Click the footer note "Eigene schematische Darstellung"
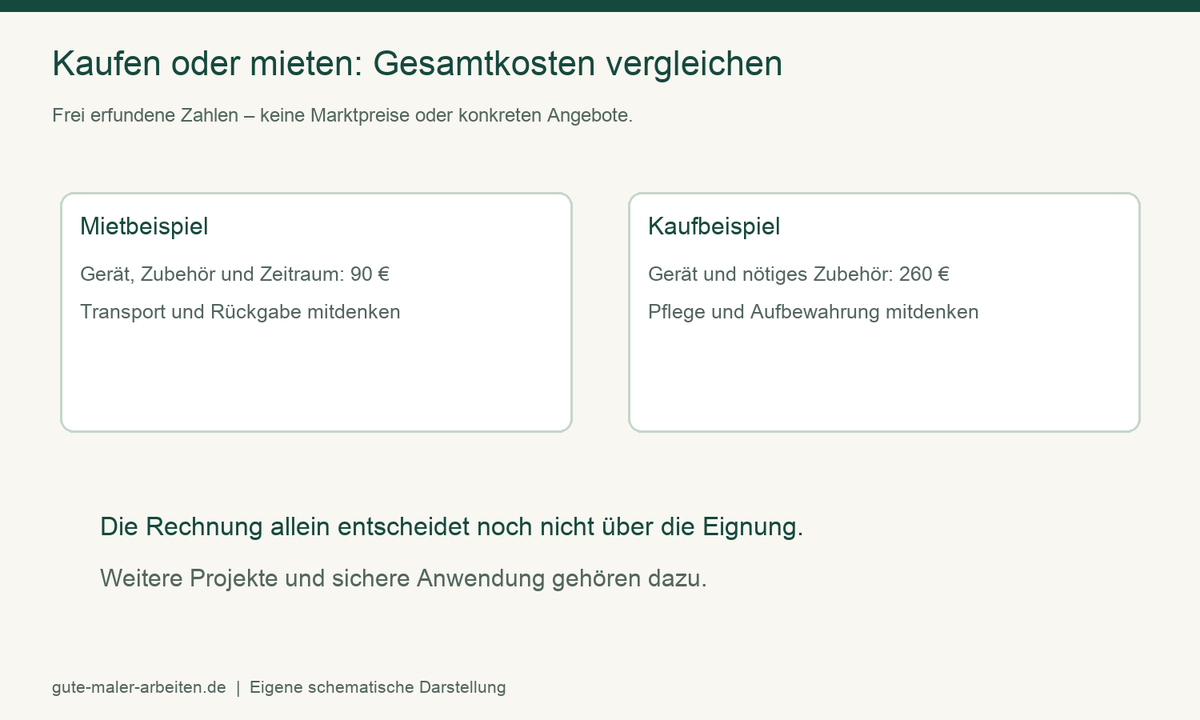 click(378, 687)
